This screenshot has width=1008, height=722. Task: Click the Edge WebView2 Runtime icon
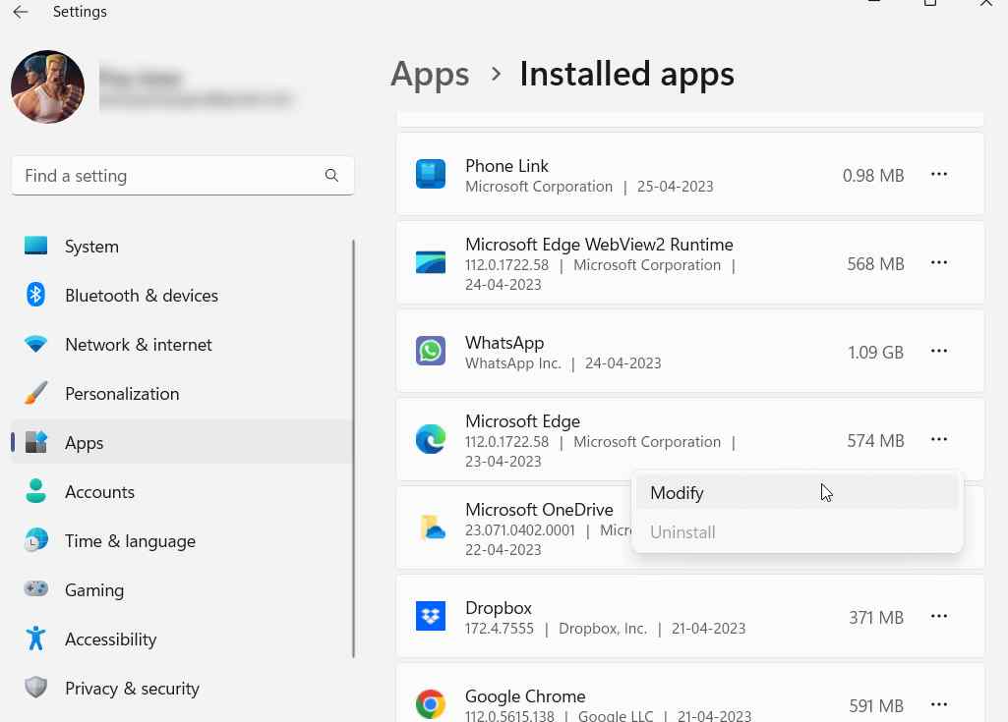(x=431, y=263)
